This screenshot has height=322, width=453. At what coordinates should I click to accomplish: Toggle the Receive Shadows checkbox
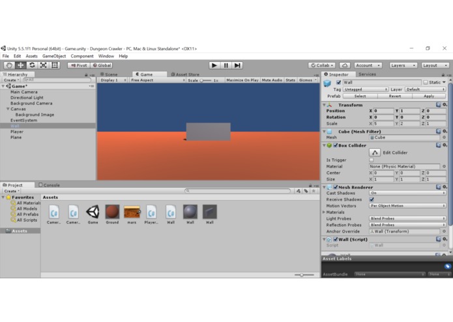click(372, 199)
